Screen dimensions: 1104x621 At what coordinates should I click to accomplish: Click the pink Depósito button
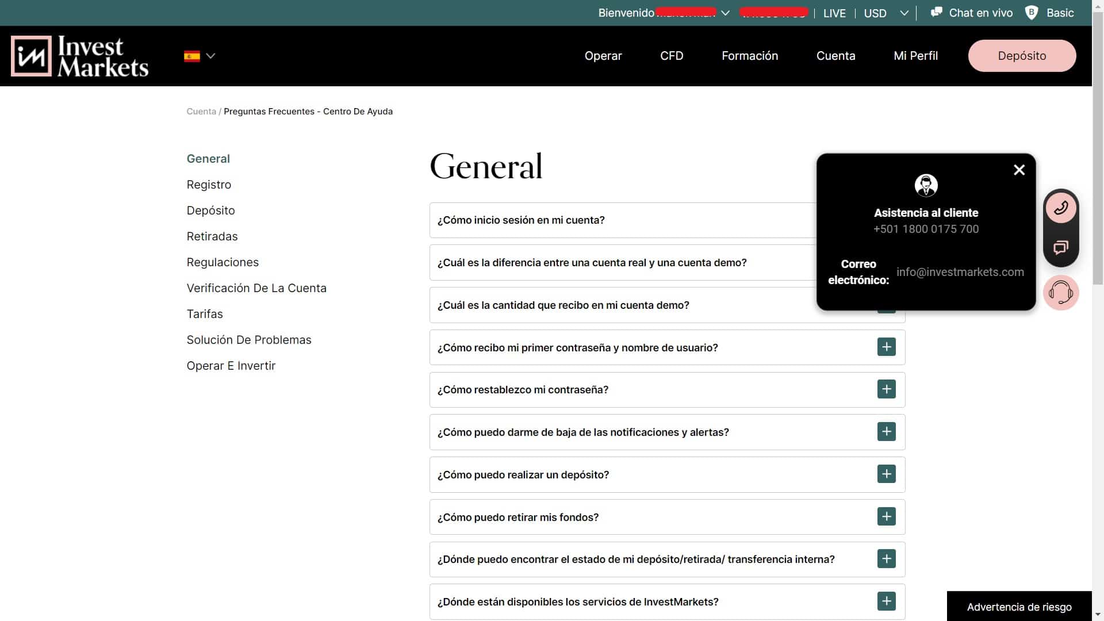coord(1022,56)
